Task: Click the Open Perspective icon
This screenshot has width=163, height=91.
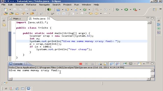Action: tap(155, 10)
